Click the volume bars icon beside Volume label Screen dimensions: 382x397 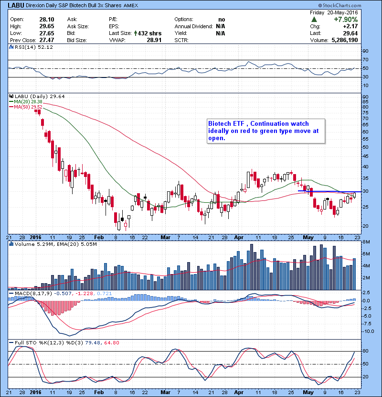[11, 244]
